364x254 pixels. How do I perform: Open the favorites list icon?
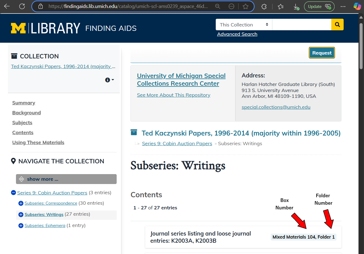coord(281,6)
